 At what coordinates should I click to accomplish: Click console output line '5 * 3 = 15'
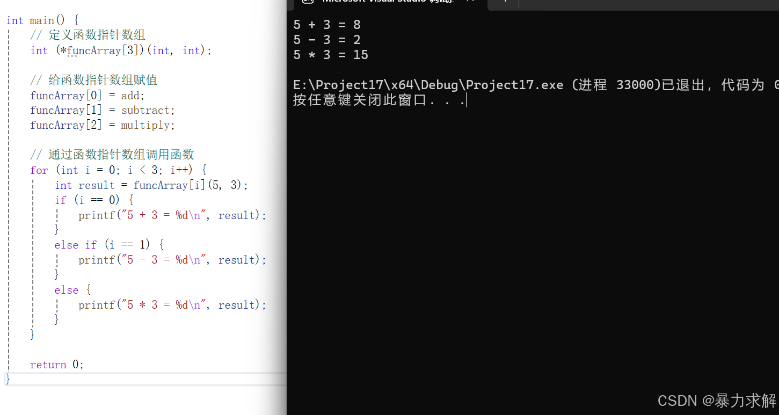[x=331, y=55]
